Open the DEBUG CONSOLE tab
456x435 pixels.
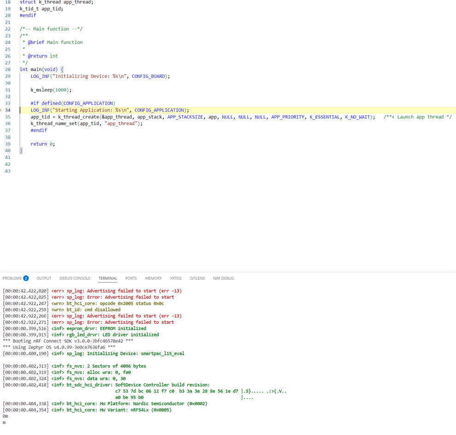pyautogui.click(x=75, y=278)
